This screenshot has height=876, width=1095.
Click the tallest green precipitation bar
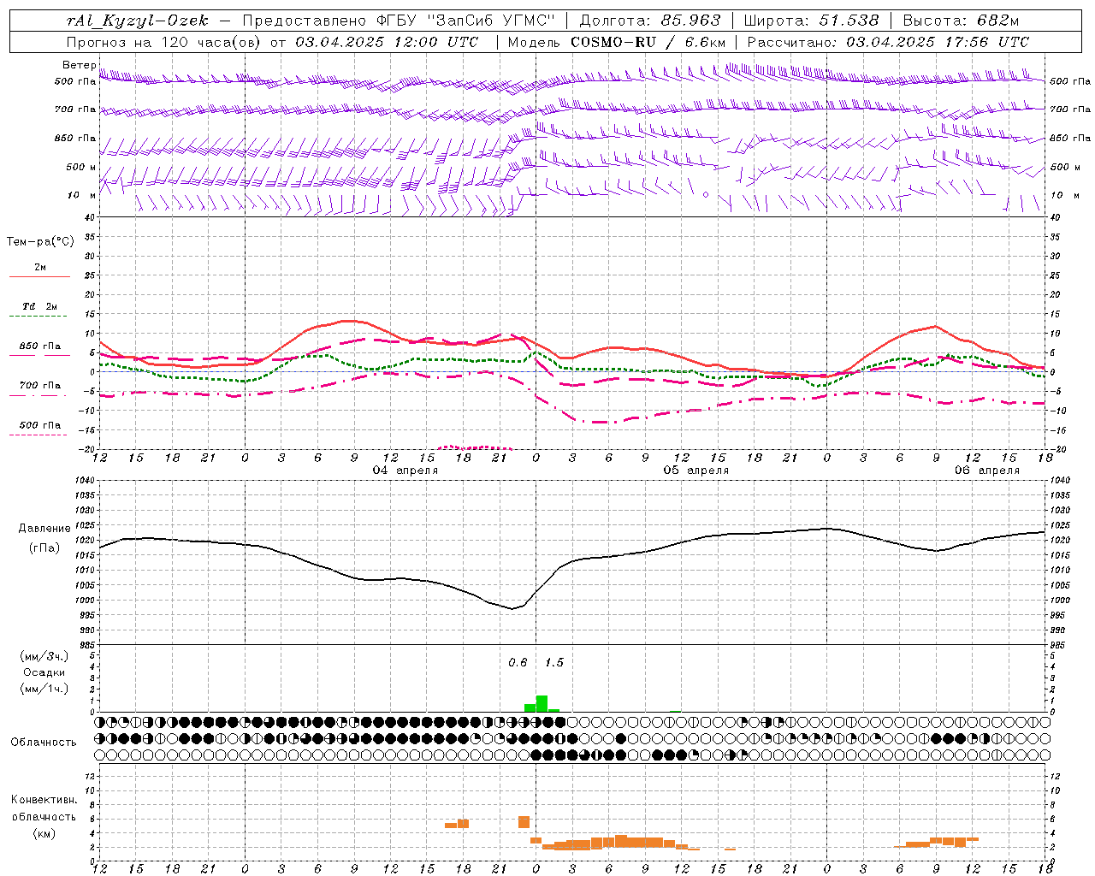542,704
